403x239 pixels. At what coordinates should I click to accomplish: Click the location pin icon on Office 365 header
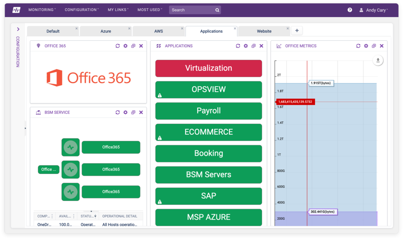[x=38, y=46]
